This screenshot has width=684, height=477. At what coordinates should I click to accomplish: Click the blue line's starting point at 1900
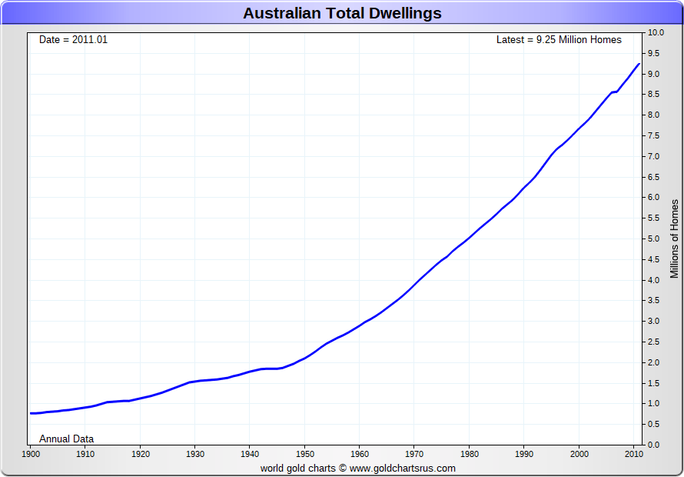click(31, 413)
